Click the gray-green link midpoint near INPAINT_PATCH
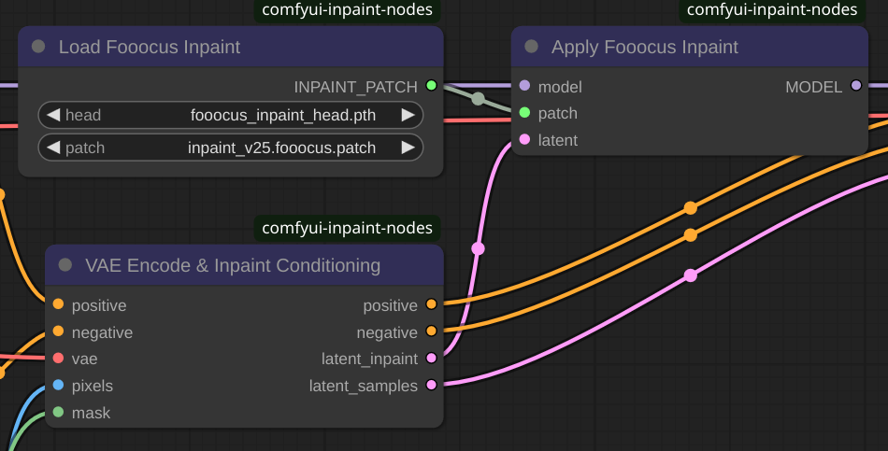The height and width of the screenshot is (451, 888). (478, 99)
